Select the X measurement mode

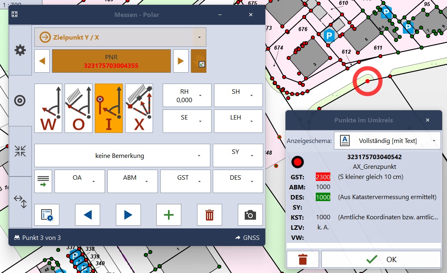139,108
